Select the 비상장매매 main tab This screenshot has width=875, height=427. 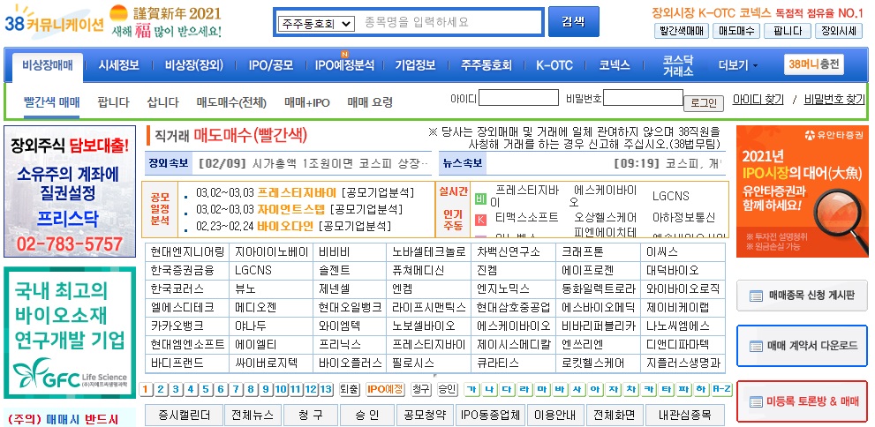click(x=48, y=66)
